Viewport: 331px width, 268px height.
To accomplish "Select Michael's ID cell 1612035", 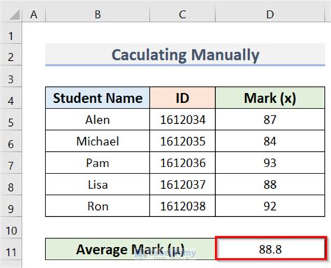I will tap(182, 141).
